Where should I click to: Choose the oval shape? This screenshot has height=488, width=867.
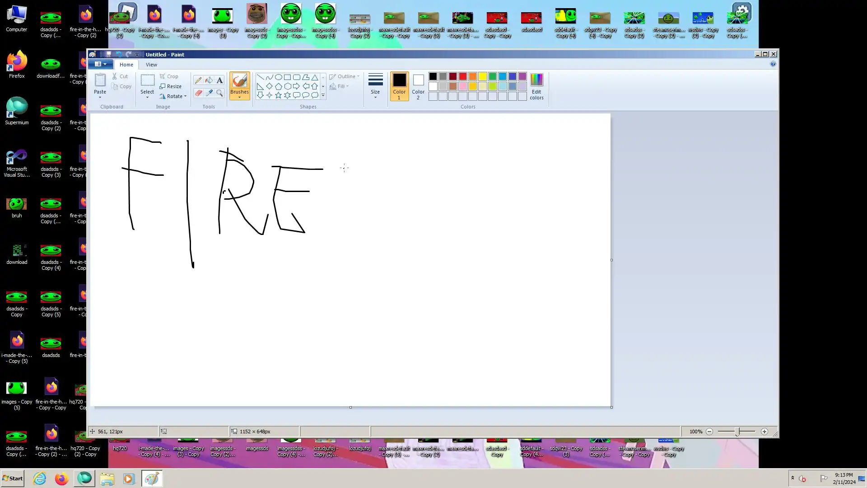coord(278,77)
